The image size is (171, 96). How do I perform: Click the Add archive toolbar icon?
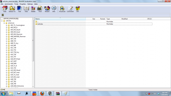[5, 9]
